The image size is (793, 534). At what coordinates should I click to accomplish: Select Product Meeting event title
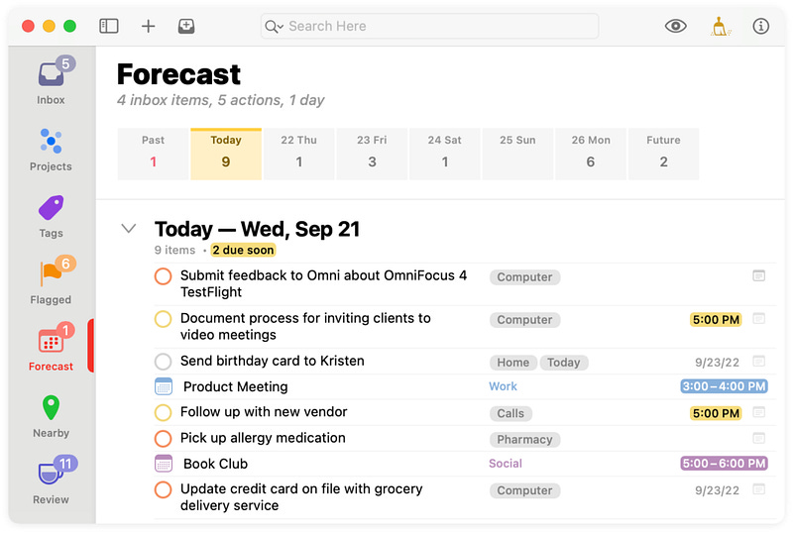235,386
